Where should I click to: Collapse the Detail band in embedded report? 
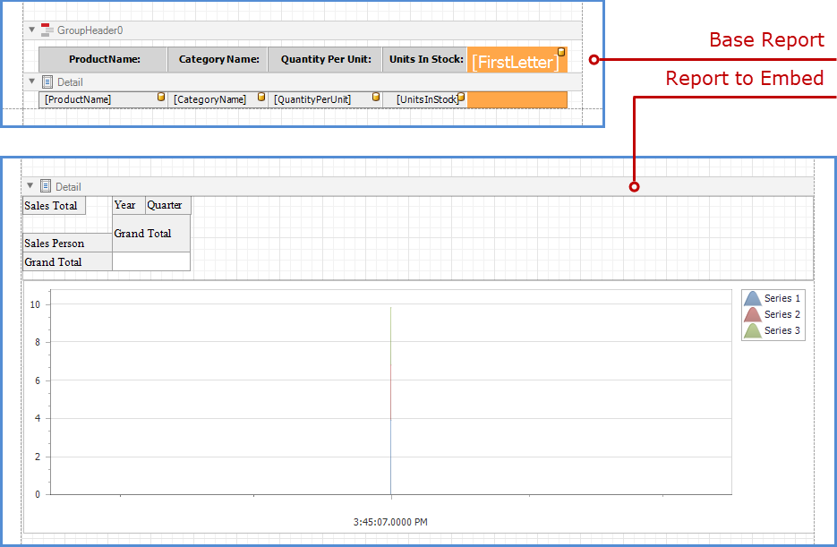click(30, 185)
